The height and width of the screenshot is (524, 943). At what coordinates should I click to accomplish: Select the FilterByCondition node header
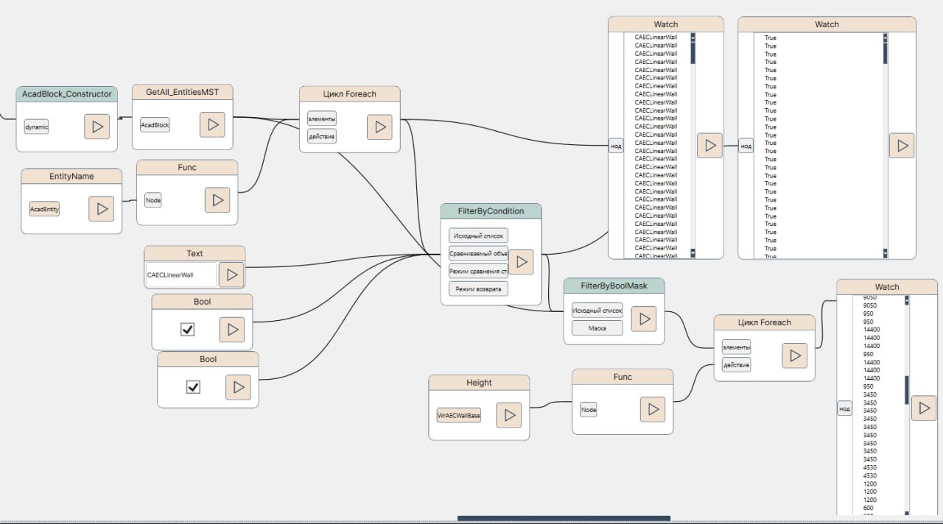[491, 211]
